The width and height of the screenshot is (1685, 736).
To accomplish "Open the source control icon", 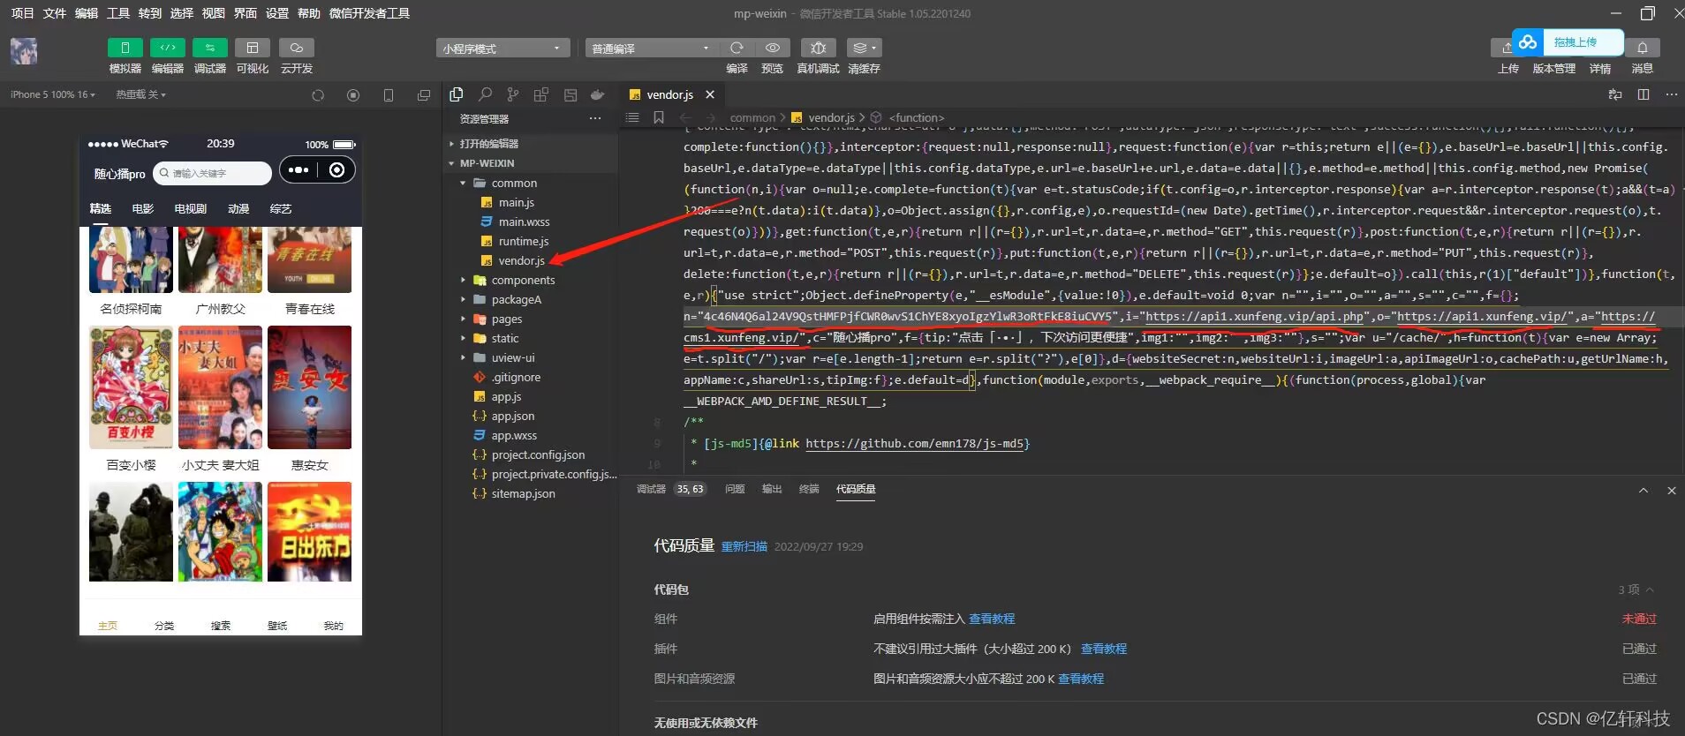I will (513, 94).
